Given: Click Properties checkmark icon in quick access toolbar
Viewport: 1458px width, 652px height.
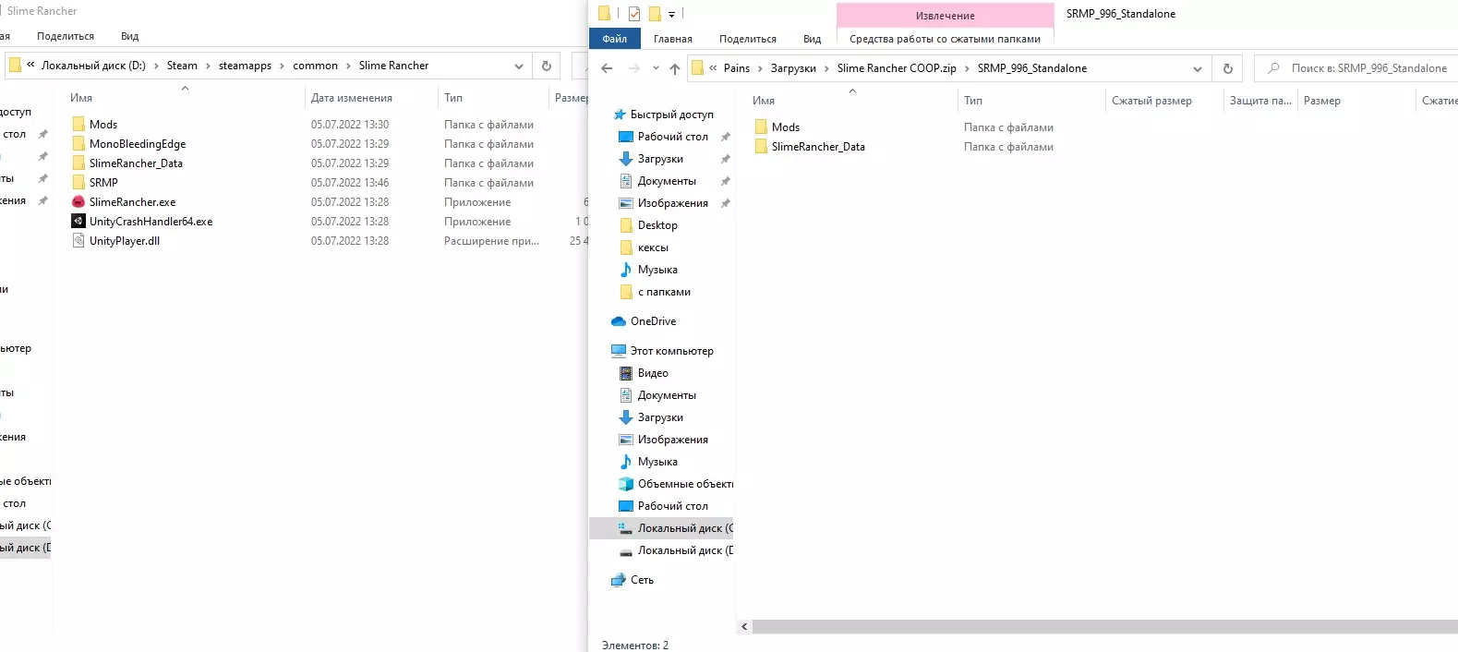Looking at the screenshot, I should click(x=634, y=14).
